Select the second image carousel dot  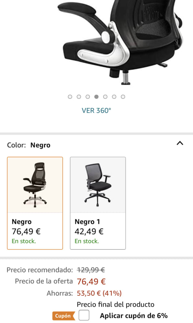click(79, 96)
